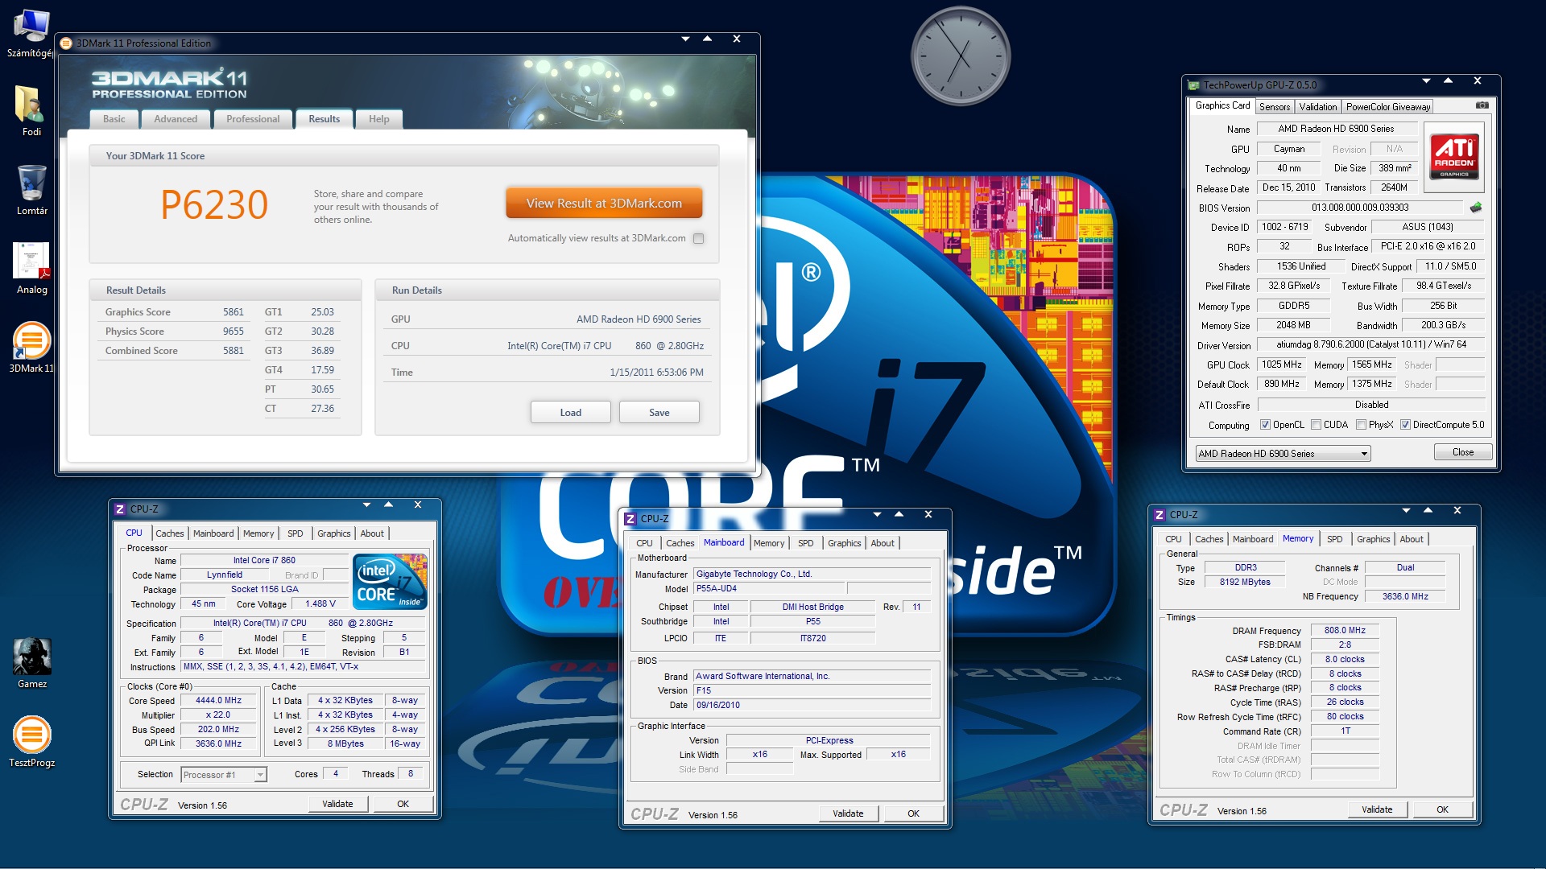1546x869 pixels.
Task: Open the Processor #1 selection dropdown
Action: coord(260,775)
